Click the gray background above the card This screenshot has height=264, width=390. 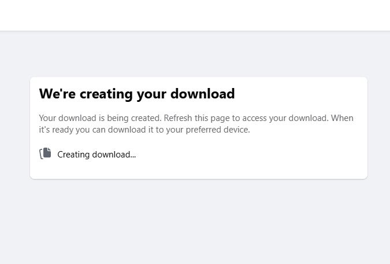coord(195,54)
